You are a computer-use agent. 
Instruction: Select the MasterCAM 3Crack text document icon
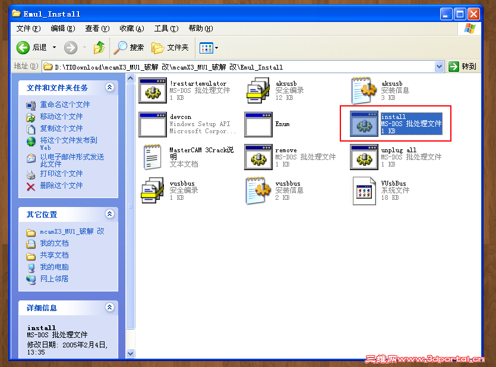[x=153, y=157]
